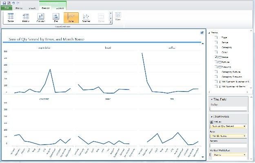This screenshot has height=163, width=255.
Task: Collapse the Chart Fields section
Action: click(212, 116)
